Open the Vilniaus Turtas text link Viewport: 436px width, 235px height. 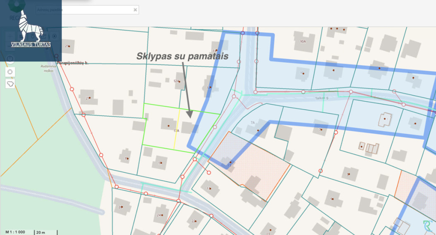(x=31, y=45)
